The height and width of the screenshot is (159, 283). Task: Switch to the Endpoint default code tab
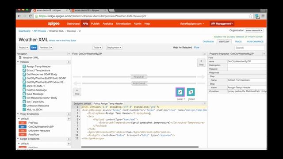(82, 103)
